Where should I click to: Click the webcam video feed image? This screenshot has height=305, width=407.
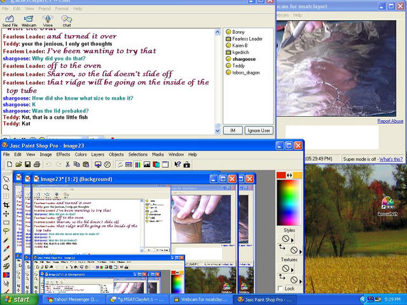(x=336, y=69)
